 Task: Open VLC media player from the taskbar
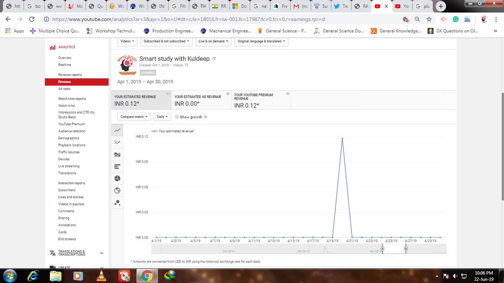coord(101,276)
